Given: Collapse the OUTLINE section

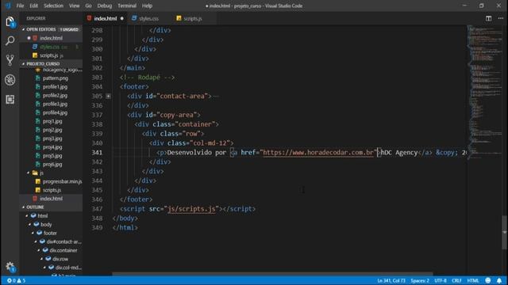Looking at the screenshot, I should pyautogui.click(x=23, y=207).
